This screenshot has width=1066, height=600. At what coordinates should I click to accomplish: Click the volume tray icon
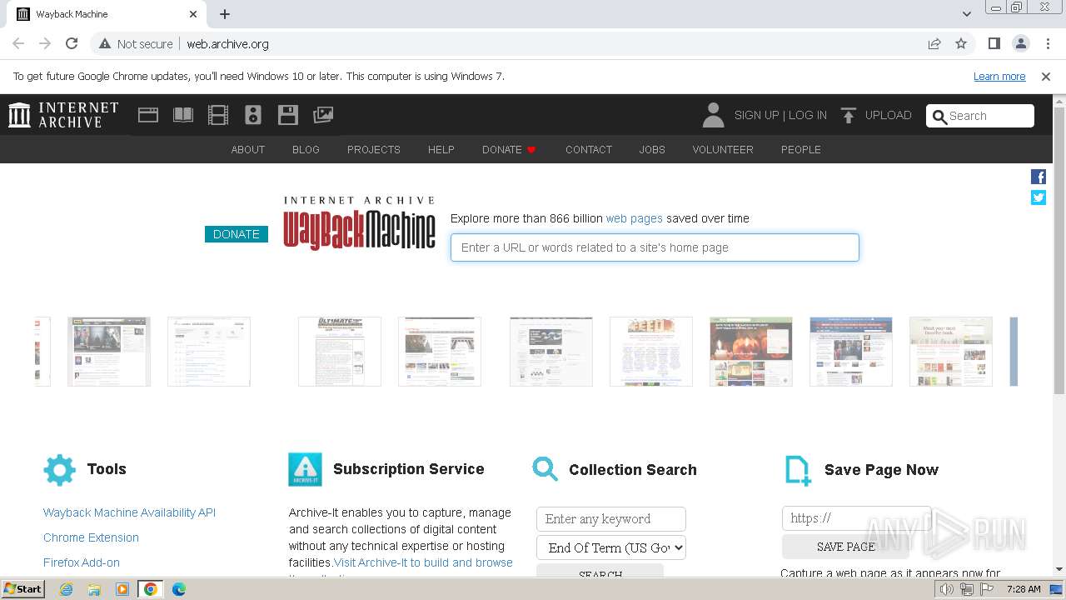click(x=947, y=589)
